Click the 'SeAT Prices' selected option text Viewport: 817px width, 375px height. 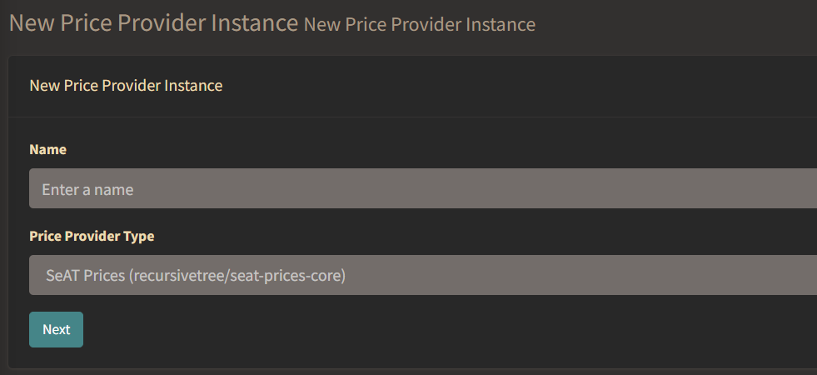pos(85,275)
